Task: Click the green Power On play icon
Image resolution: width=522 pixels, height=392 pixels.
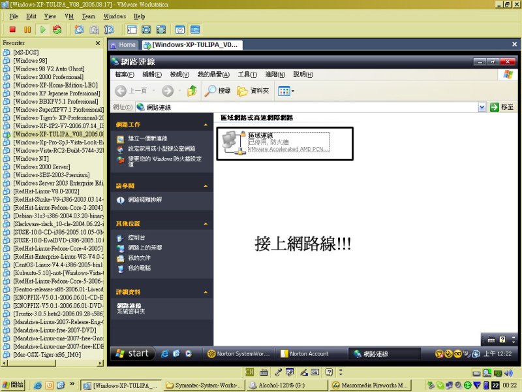Action: 42,29
